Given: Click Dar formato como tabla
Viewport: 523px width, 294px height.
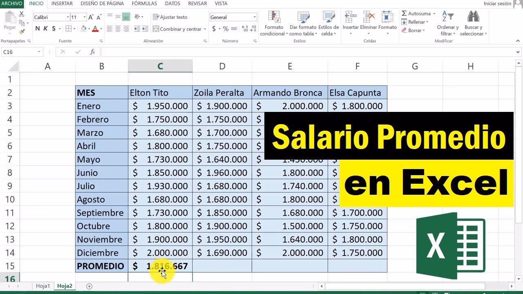Looking at the screenshot, I should pos(304,23).
